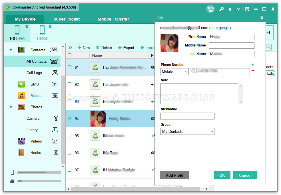Viewport: 281px width, 195px height.
Task: Open the shopping cart icon
Action: pos(210,9)
